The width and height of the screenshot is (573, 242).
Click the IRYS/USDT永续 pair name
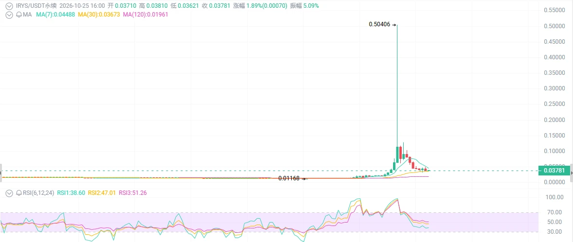pyautogui.click(x=36, y=6)
